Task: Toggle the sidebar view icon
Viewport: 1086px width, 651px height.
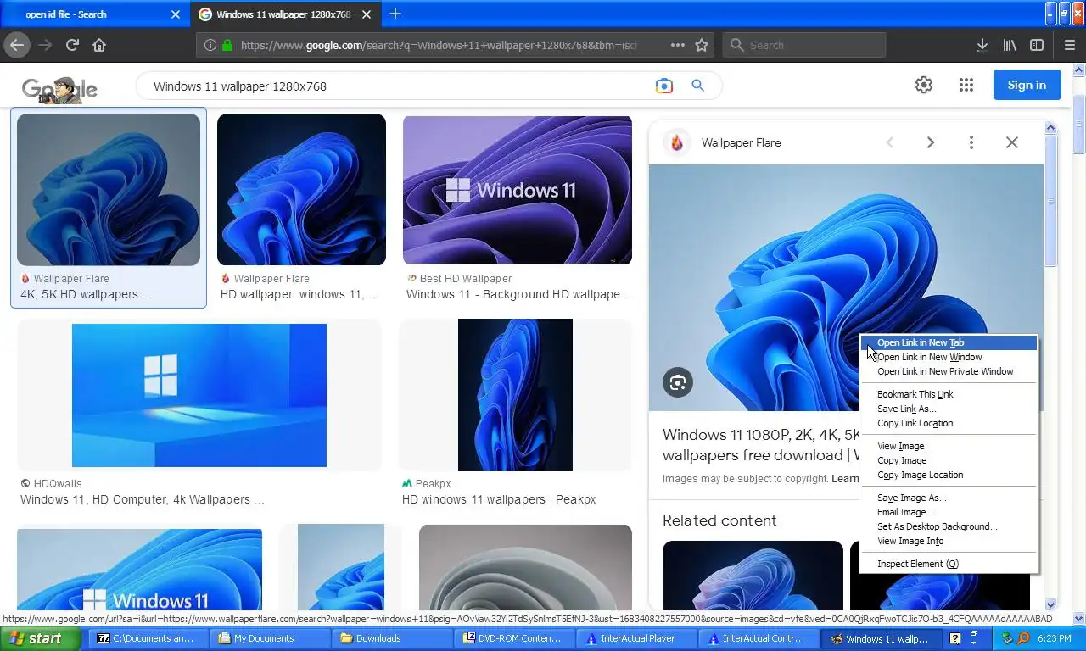Action: [1037, 45]
